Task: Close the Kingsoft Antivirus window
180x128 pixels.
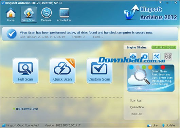Action: click(176, 2)
